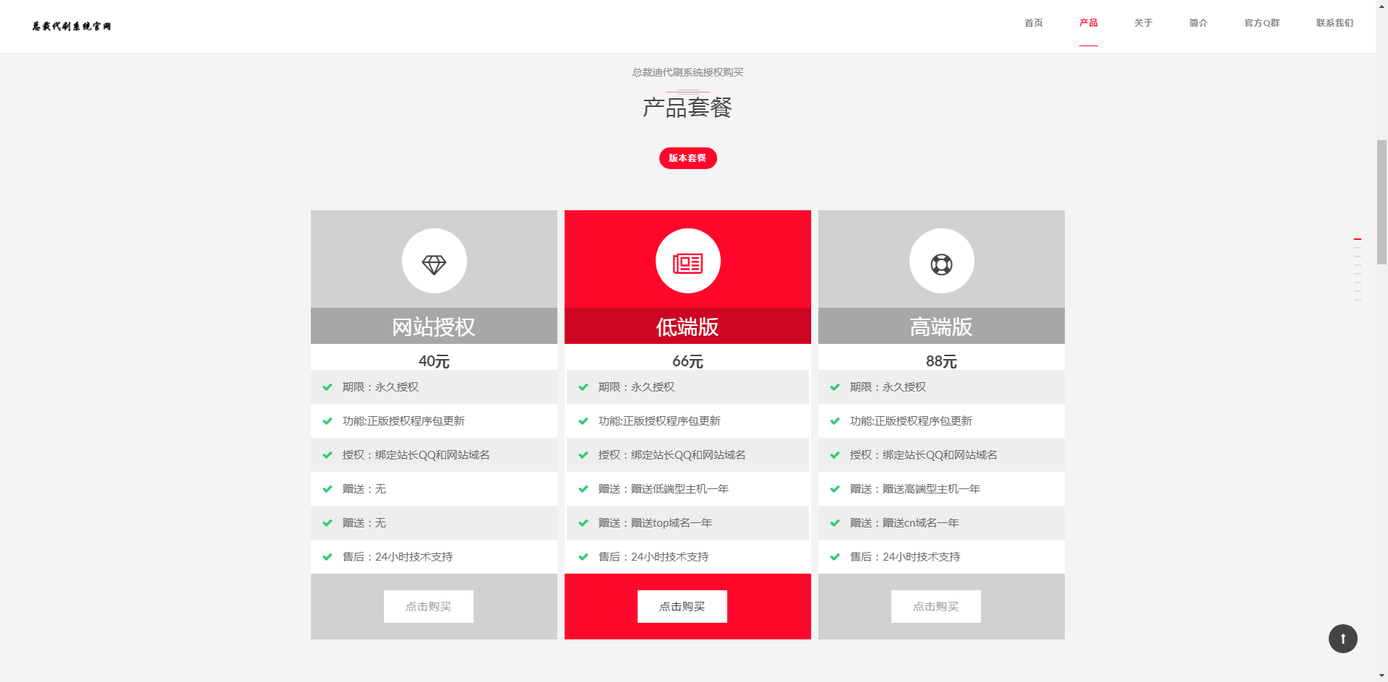Screen dimensions: 1388x682
Task: Click the 40元 price
Action: (x=434, y=361)
